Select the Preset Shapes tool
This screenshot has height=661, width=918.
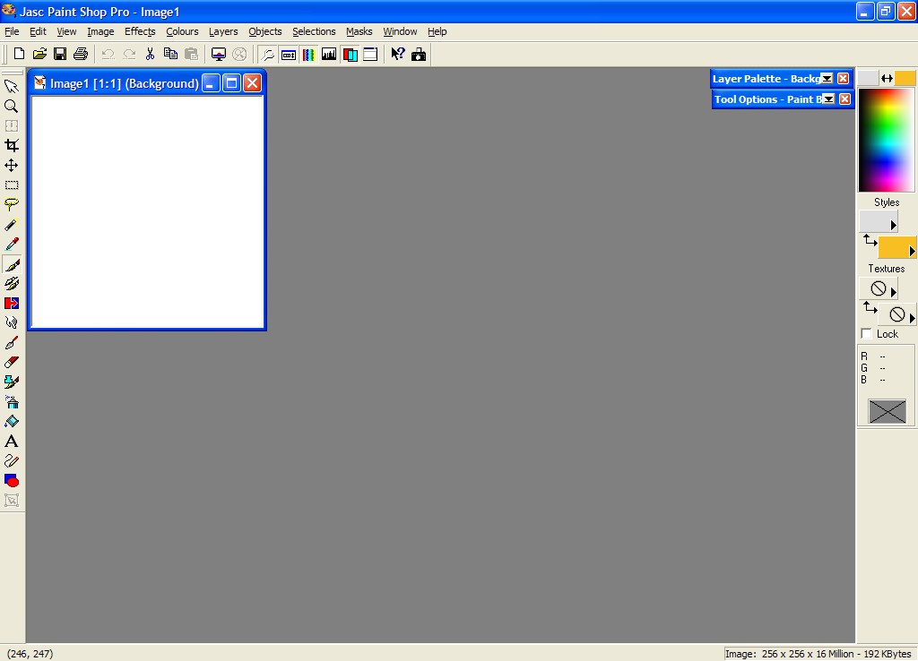[11, 481]
